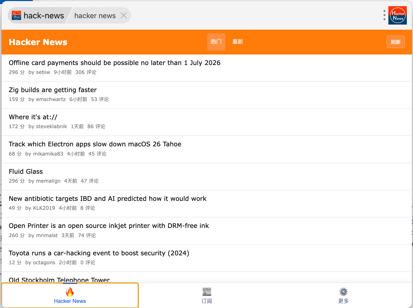Screen dimensions: 413x308
Task: Open the three-dot options menu
Action: coord(384,15)
